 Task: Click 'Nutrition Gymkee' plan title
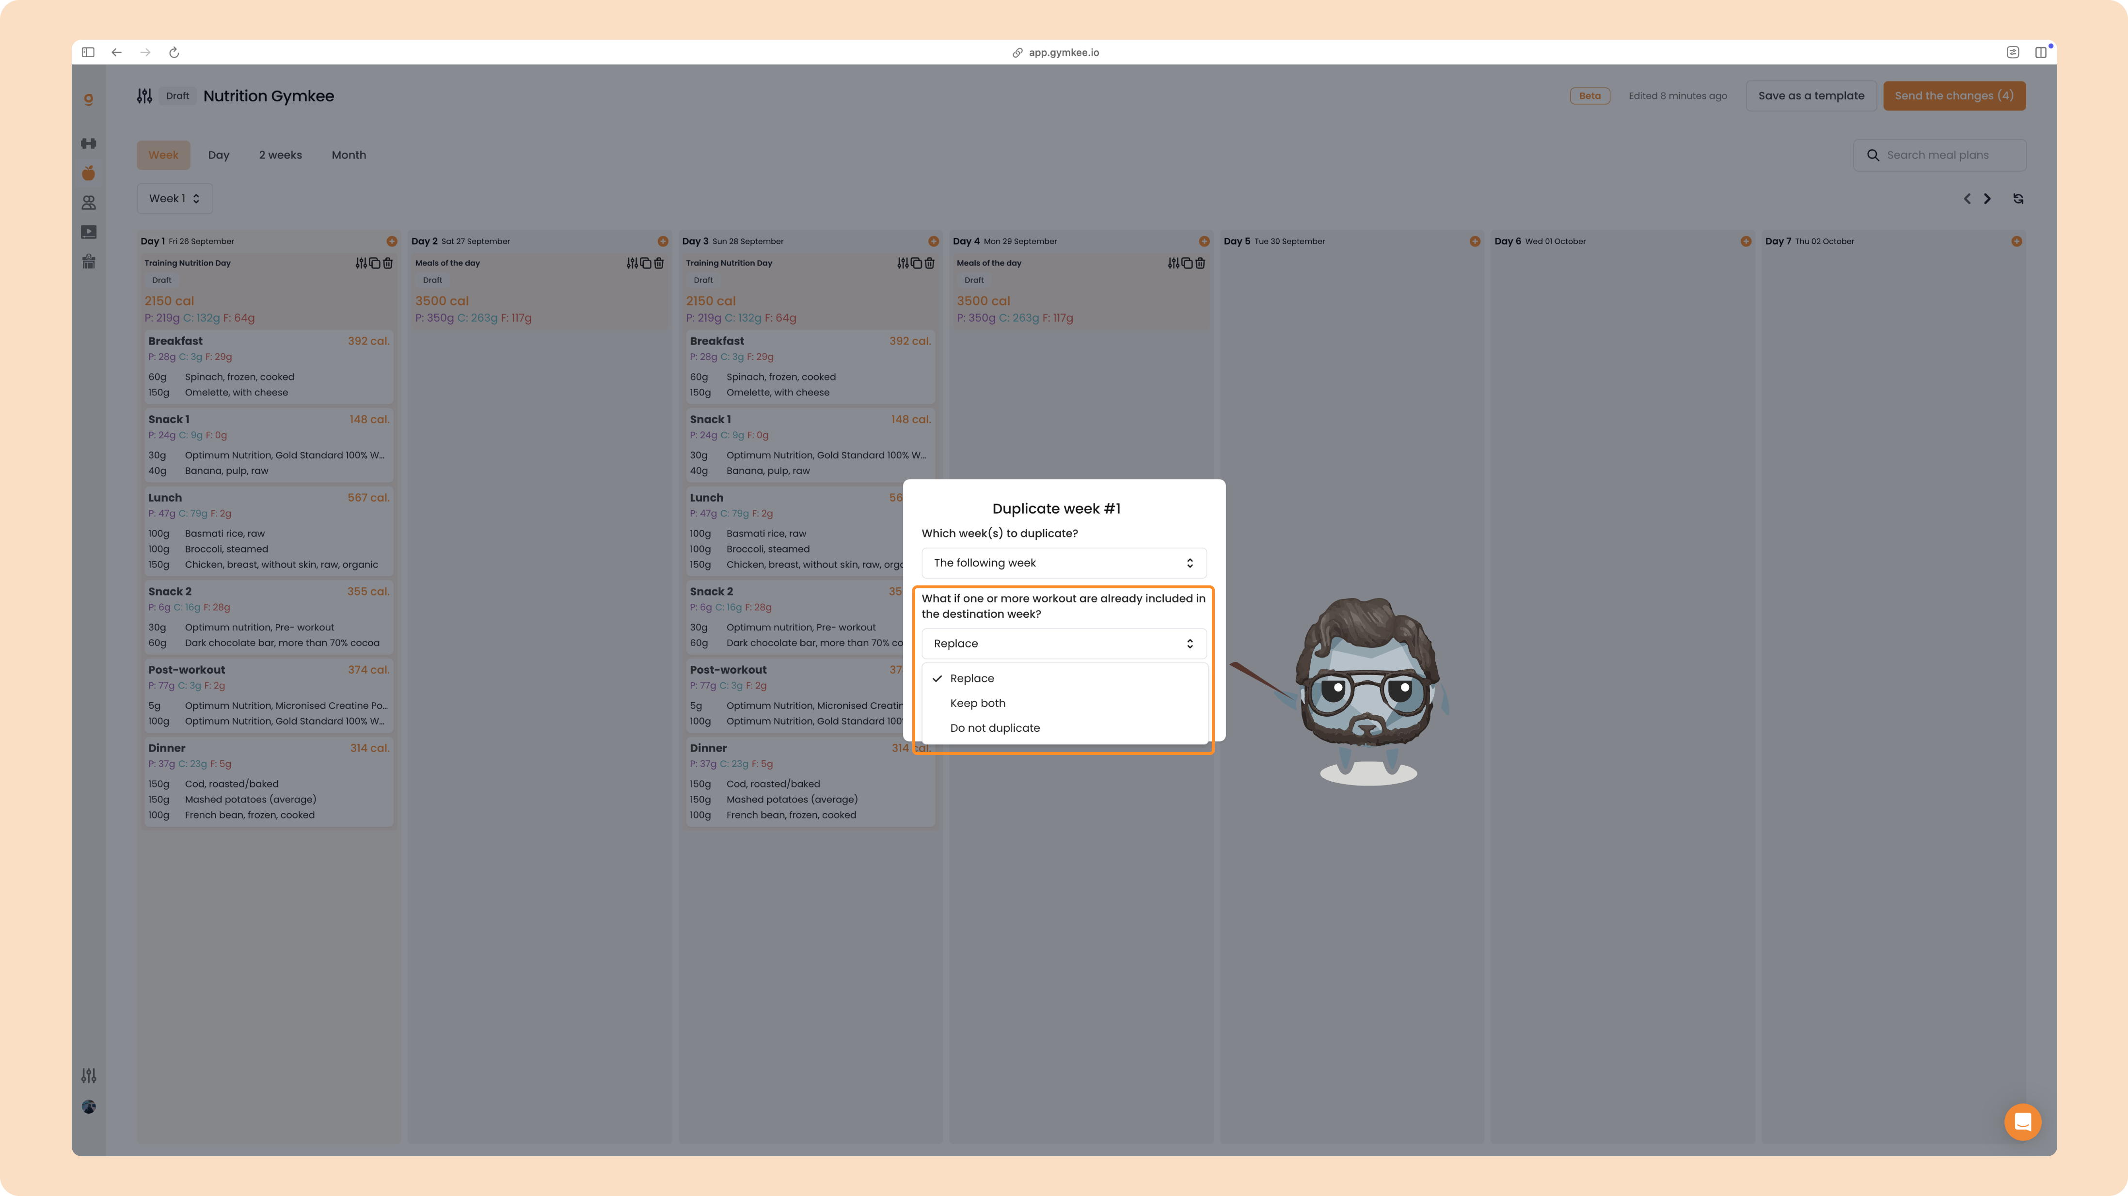pyautogui.click(x=269, y=96)
